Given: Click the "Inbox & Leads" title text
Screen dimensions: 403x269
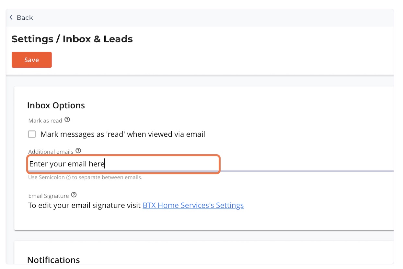Looking at the screenshot, I should tap(98, 39).
